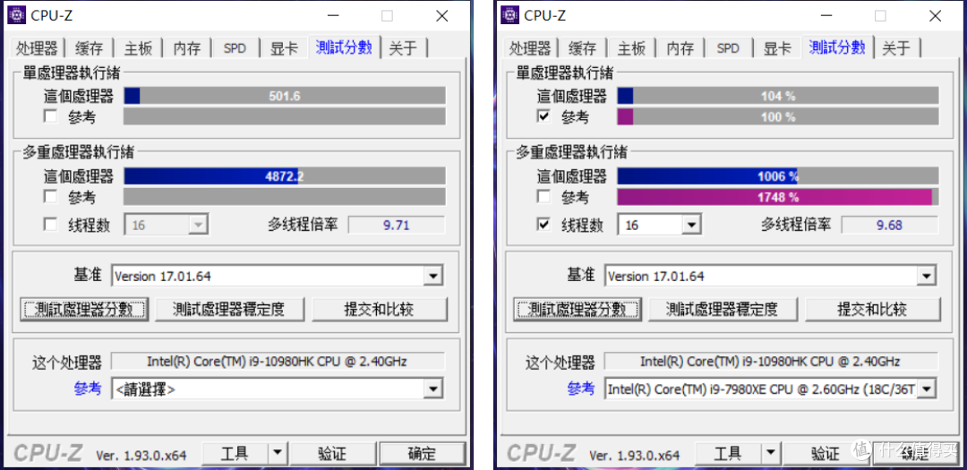Open 主板 tab in right window
The height and width of the screenshot is (470, 967).
(x=631, y=48)
